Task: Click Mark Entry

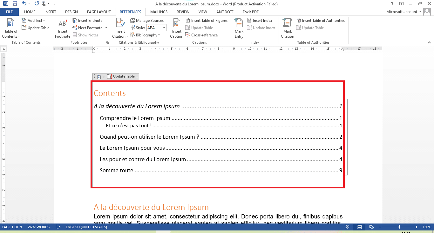Action: [239, 28]
